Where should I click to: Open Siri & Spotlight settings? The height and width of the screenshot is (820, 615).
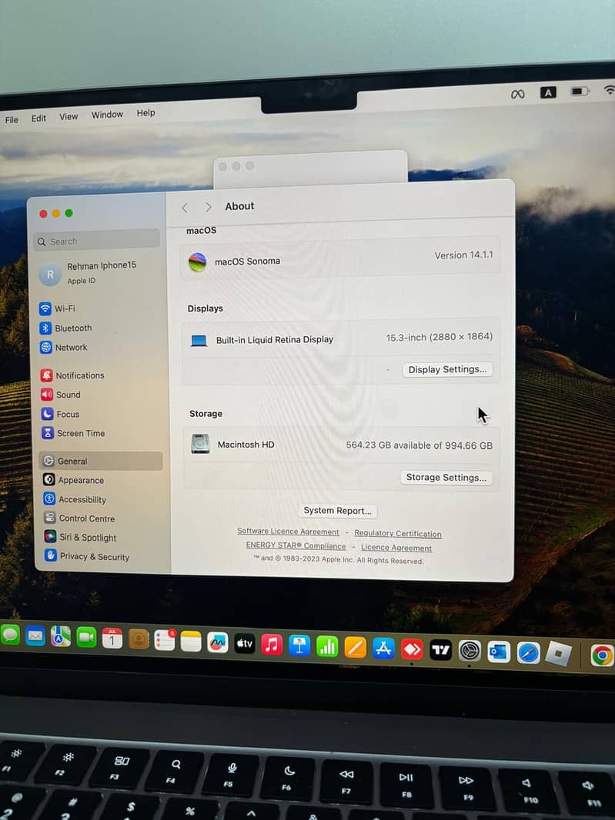pyautogui.click(x=81, y=537)
